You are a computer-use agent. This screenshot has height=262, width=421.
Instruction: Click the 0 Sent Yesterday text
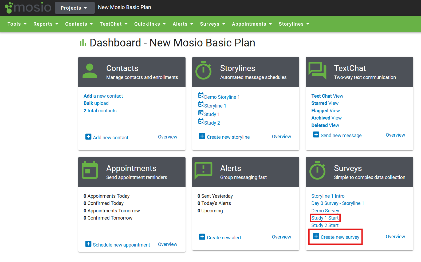[215, 196]
